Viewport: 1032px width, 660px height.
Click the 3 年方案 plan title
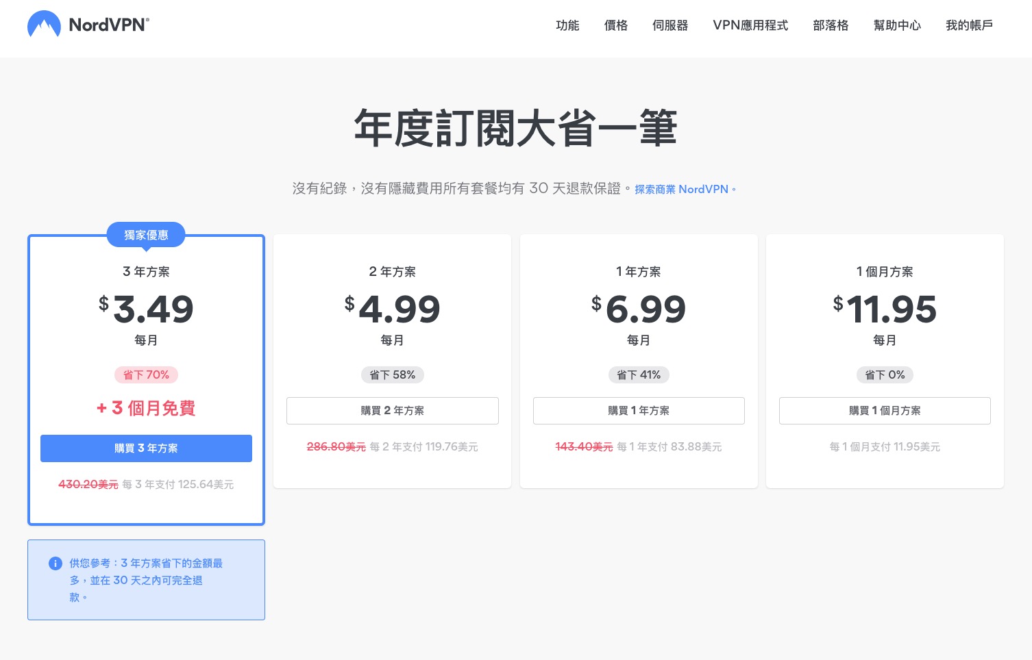[x=146, y=272]
